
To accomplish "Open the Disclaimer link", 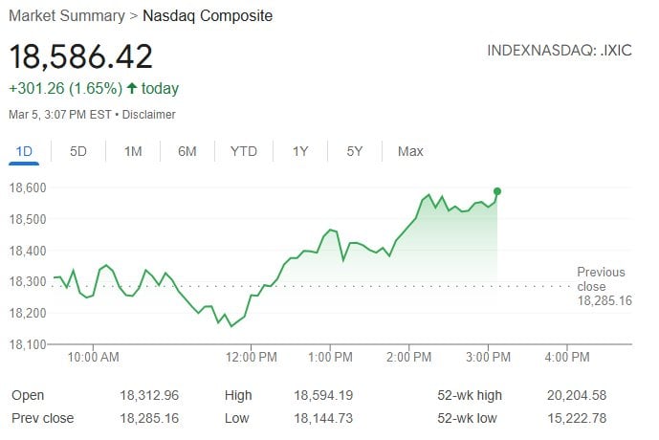I will point(150,115).
